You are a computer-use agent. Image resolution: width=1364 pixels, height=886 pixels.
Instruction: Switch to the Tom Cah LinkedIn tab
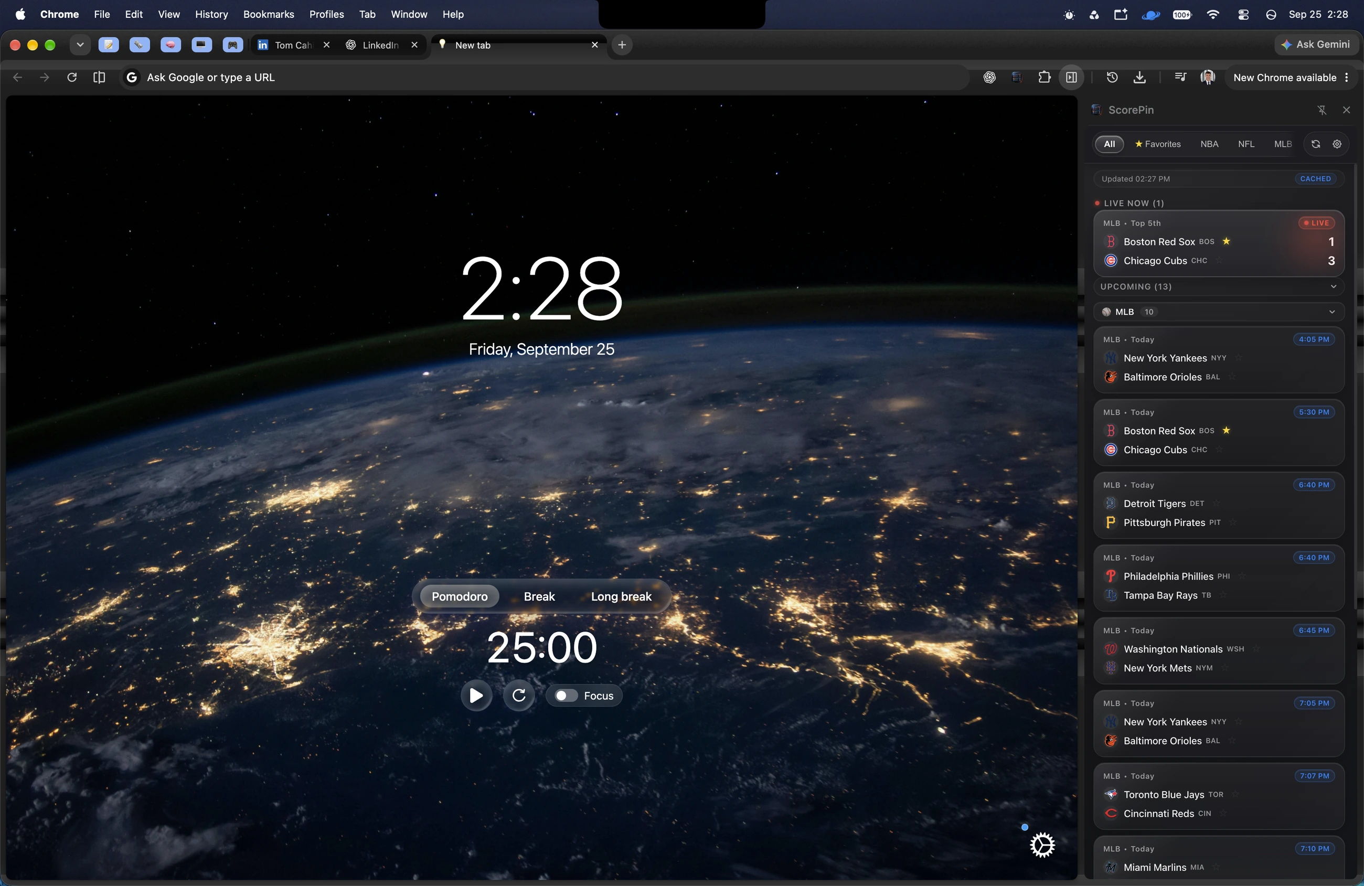[294, 45]
